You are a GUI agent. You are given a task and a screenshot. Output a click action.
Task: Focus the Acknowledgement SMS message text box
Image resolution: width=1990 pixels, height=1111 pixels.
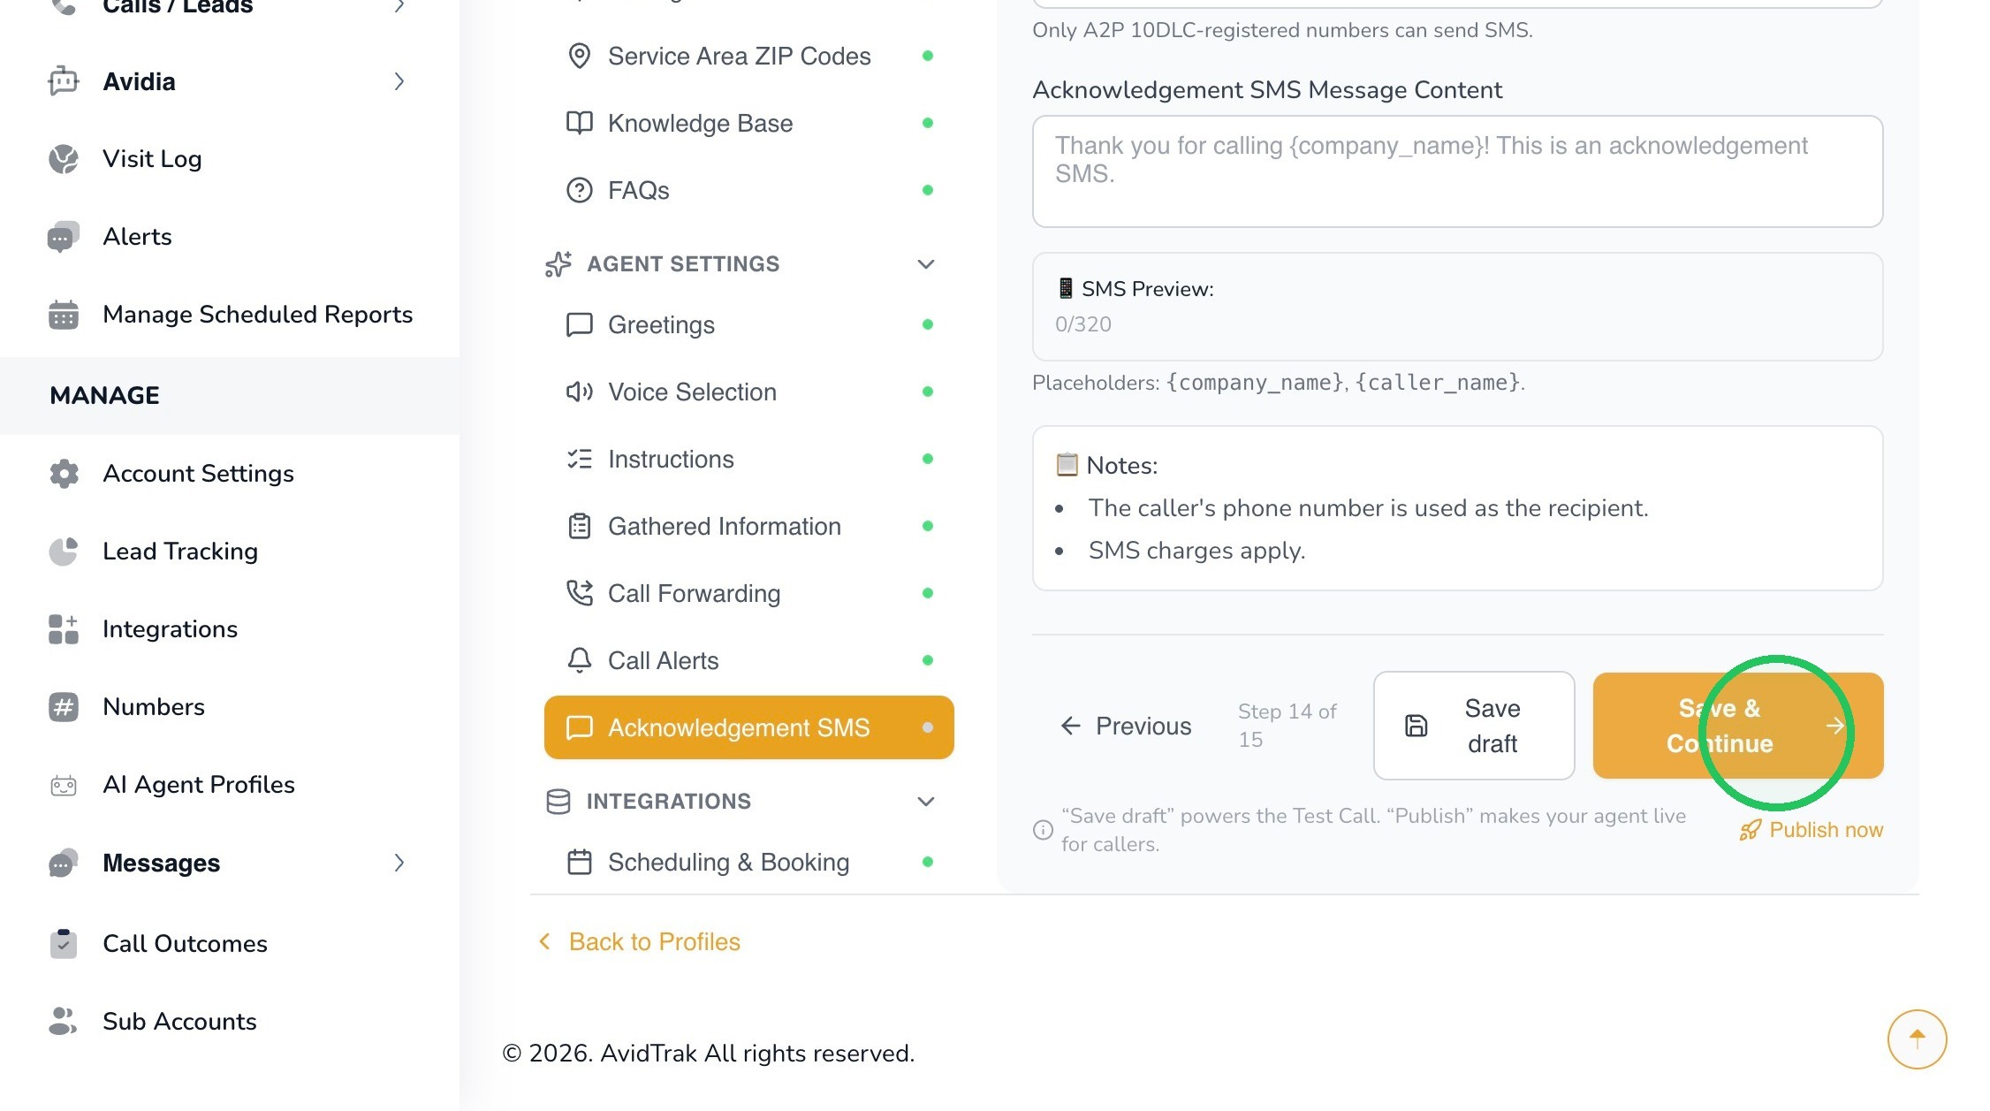click(1457, 171)
